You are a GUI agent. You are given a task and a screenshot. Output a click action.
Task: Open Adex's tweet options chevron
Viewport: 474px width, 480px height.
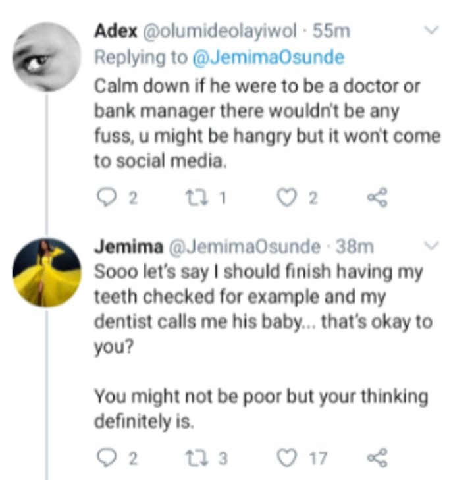pos(432,30)
